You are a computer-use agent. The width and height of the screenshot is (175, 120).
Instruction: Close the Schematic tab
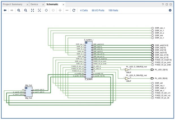(x=63, y=5)
